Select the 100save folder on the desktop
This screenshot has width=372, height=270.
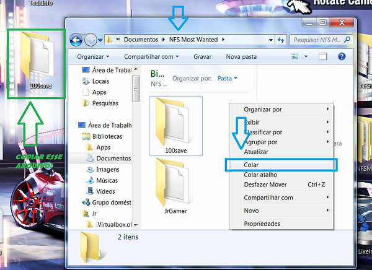pos(37,61)
